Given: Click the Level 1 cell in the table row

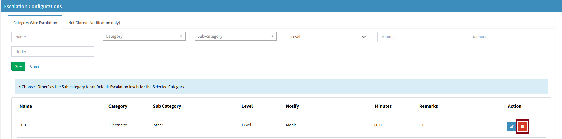Looking at the screenshot, I should click(x=248, y=125).
